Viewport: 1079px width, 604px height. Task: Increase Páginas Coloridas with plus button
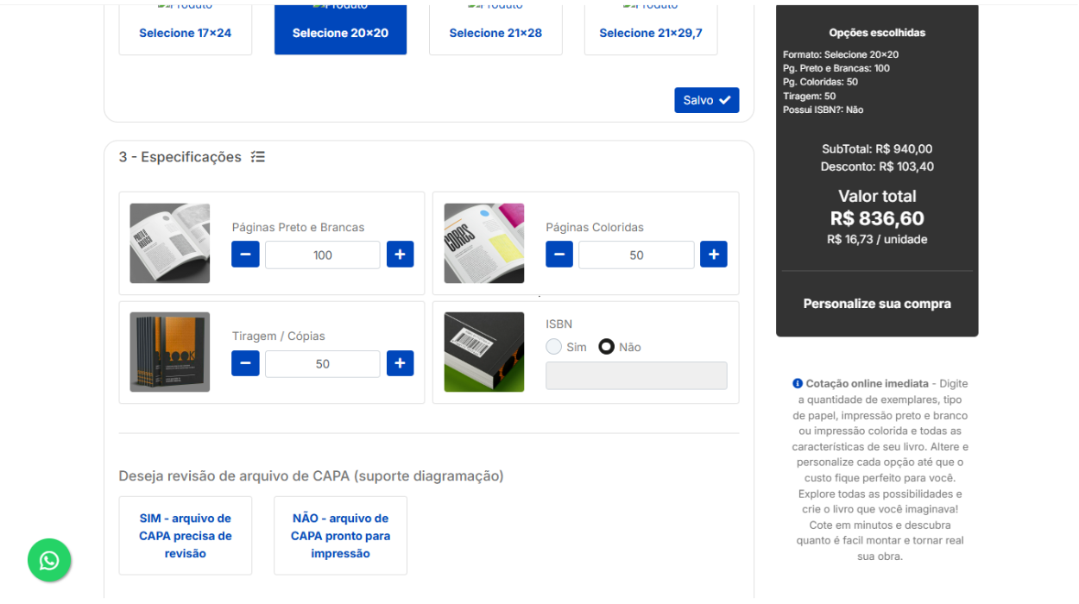tap(713, 255)
